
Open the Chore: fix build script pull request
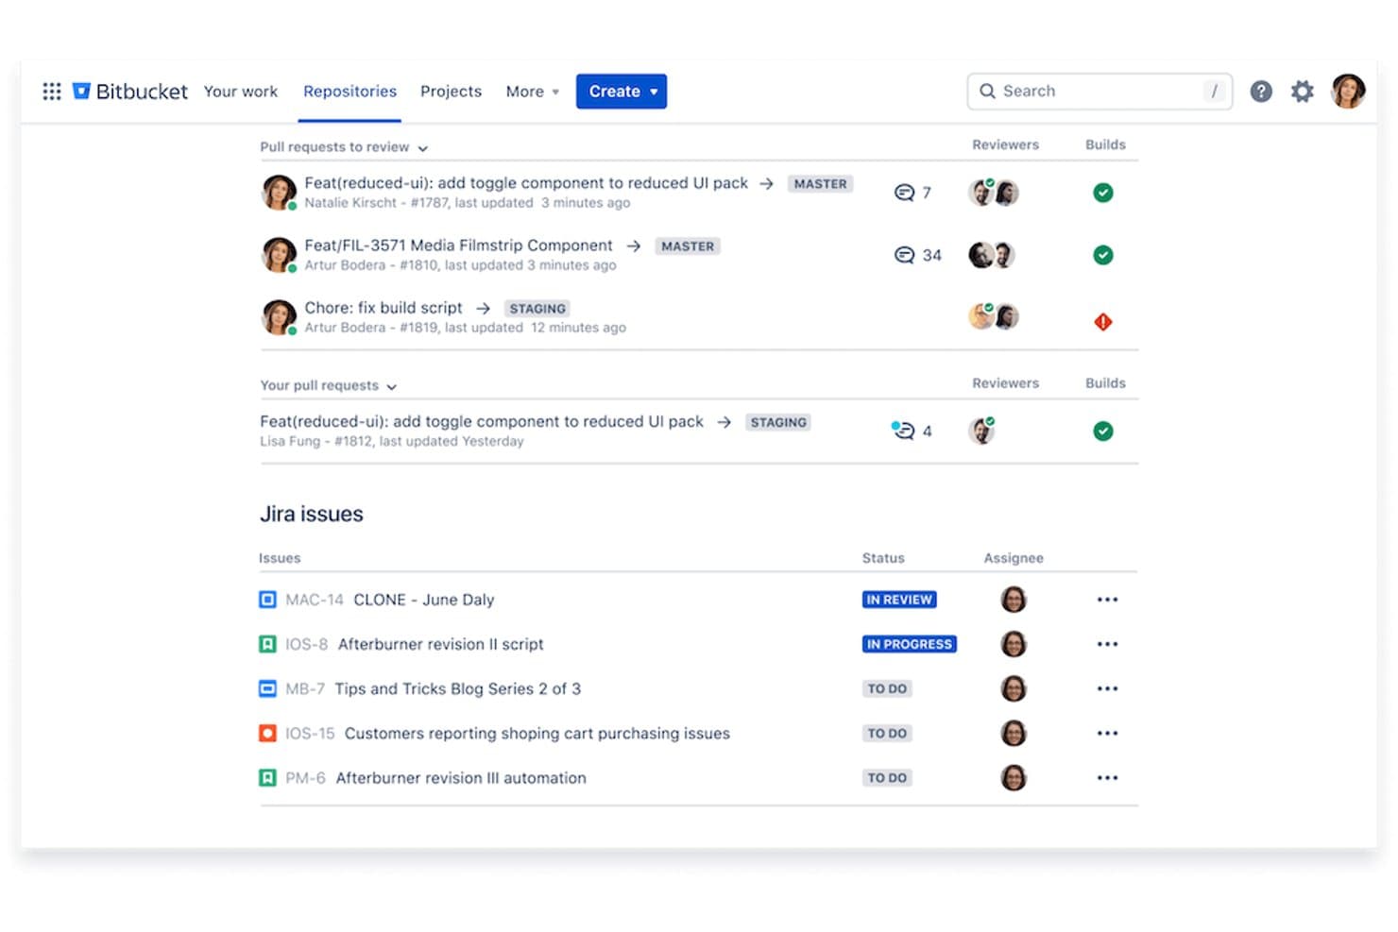tap(384, 308)
